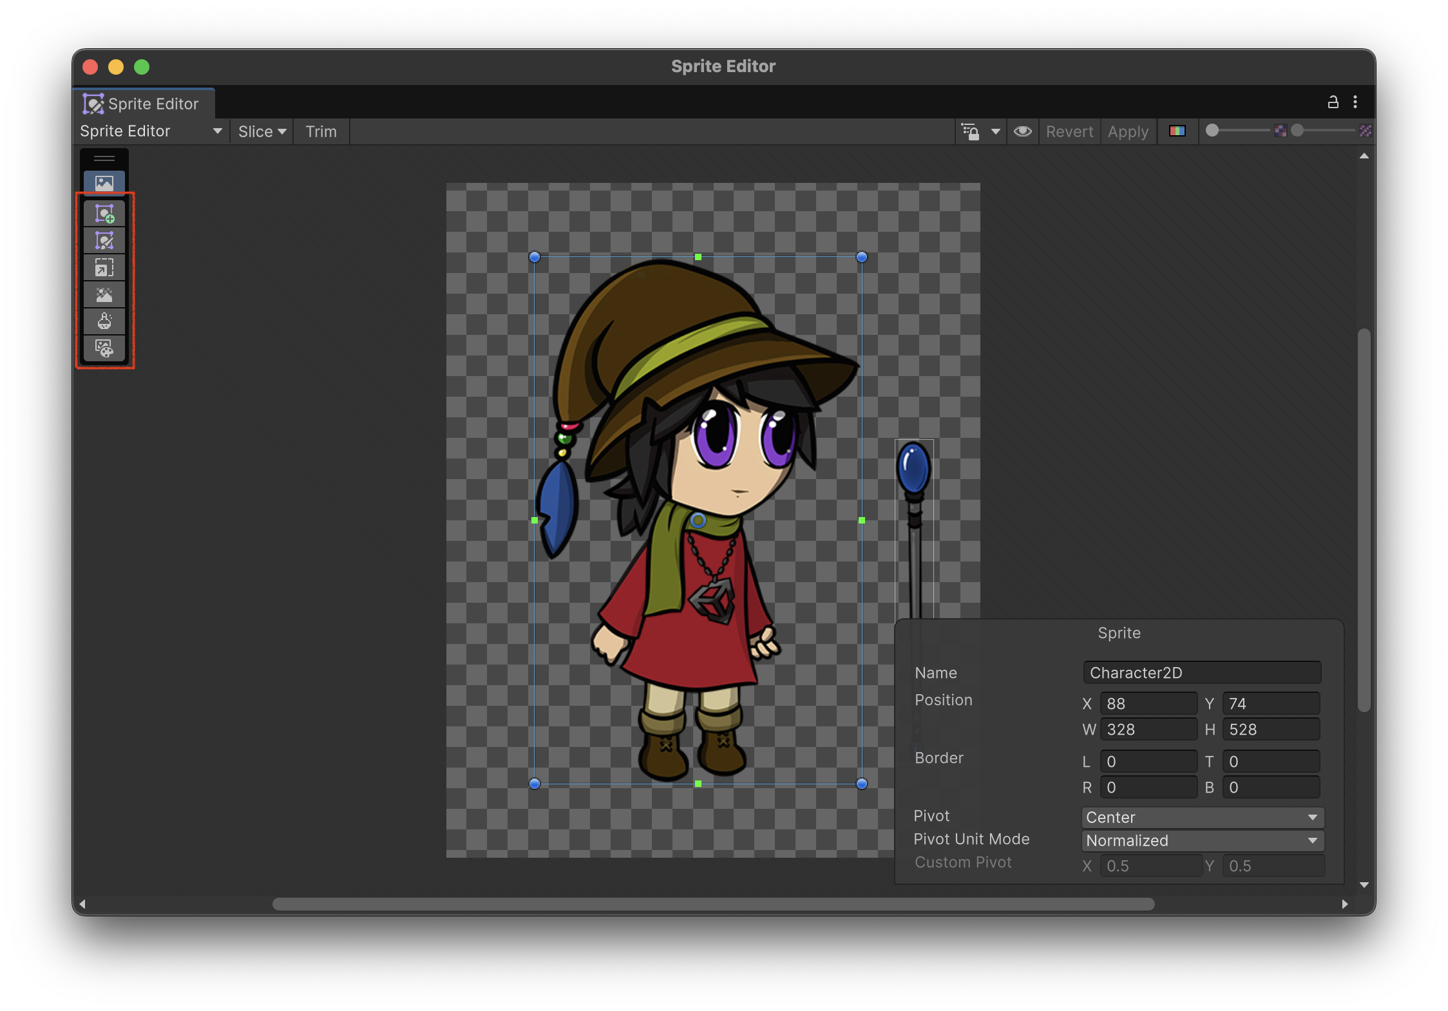The height and width of the screenshot is (1011, 1448).
Task: Click the Custom Pivot Y field
Action: pyautogui.click(x=1274, y=866)
